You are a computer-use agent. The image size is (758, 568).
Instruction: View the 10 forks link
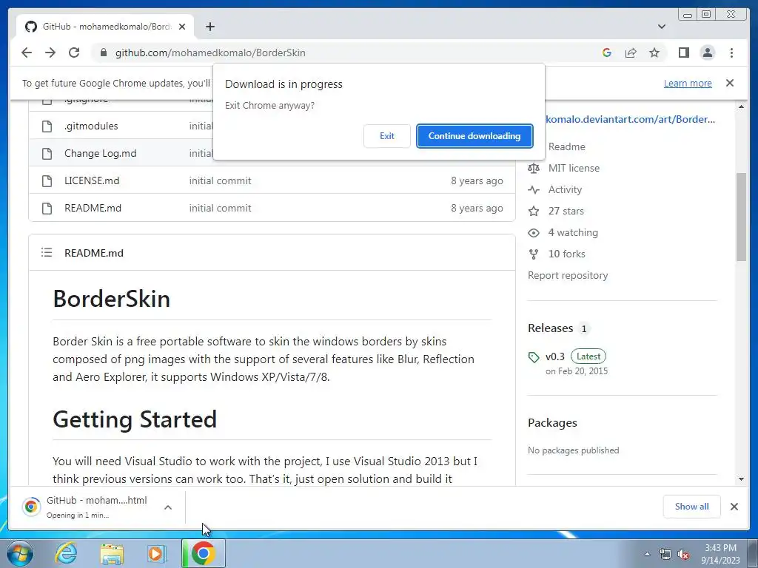click(x=566, y=254)
